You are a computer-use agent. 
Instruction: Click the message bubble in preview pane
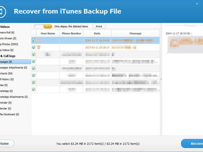click(x=185, y=45)
